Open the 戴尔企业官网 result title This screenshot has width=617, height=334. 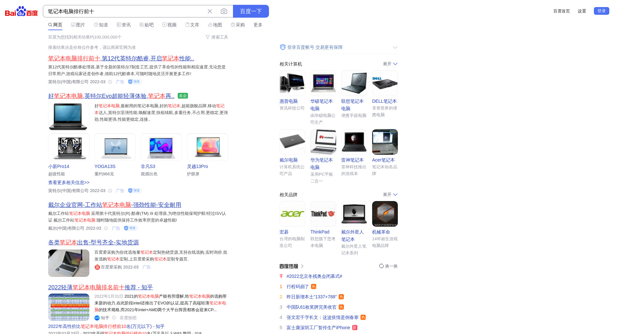point(115,205)
